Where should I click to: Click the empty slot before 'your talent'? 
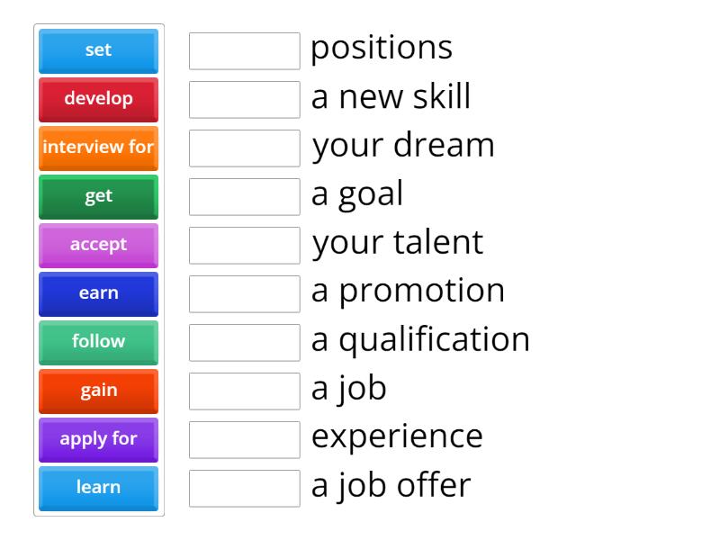point(245,246)
